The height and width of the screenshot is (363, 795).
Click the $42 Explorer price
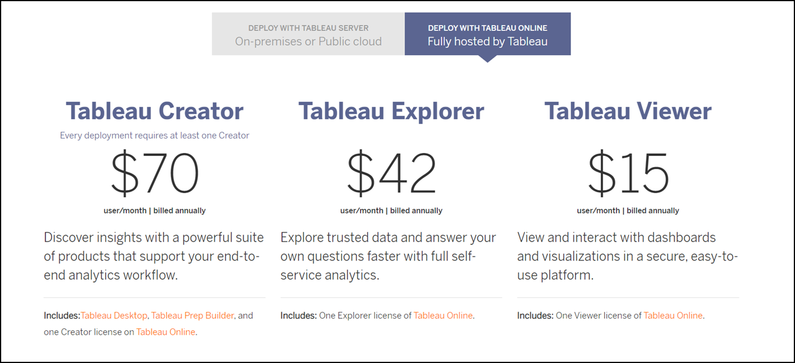[x=391, y=173]
